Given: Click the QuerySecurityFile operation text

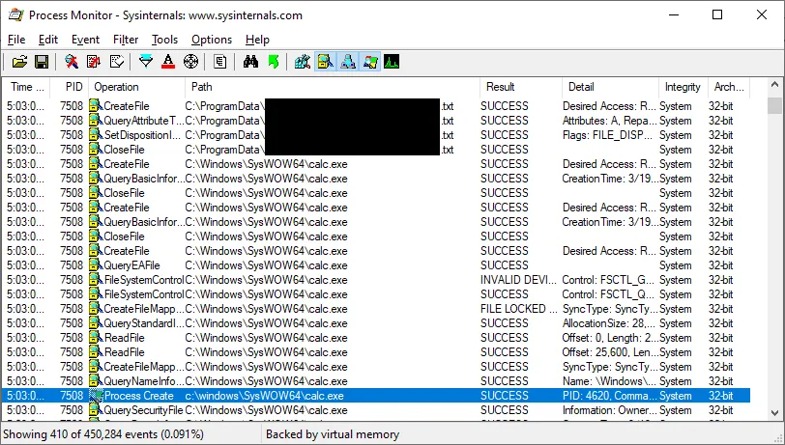Looking at the screenshot, I should pos(143,410).
